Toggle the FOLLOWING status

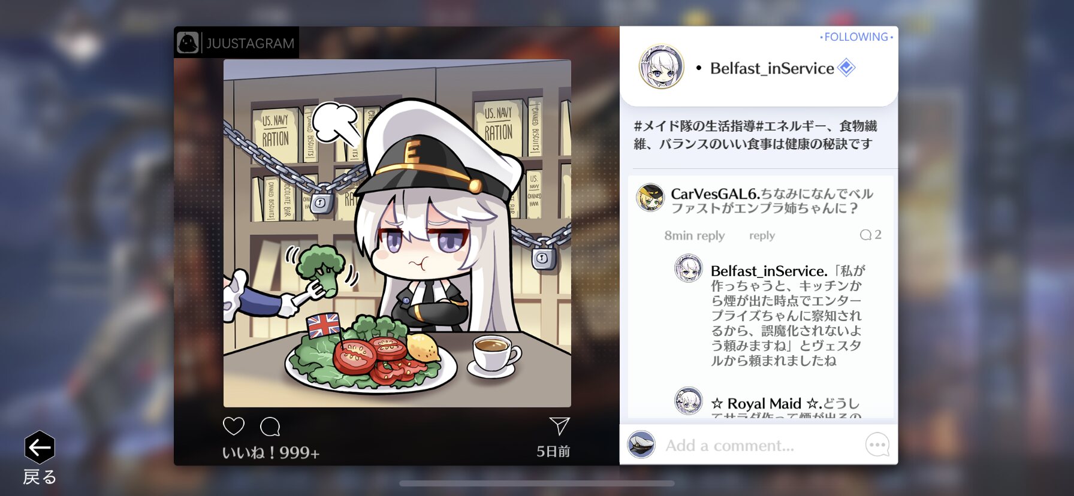[x=856, y=37]
